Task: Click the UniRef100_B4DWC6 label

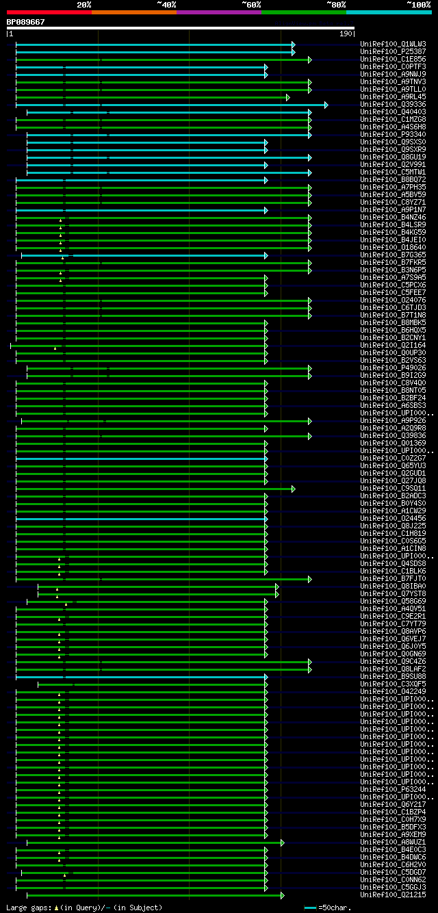Action: click(x=393, y=857)
